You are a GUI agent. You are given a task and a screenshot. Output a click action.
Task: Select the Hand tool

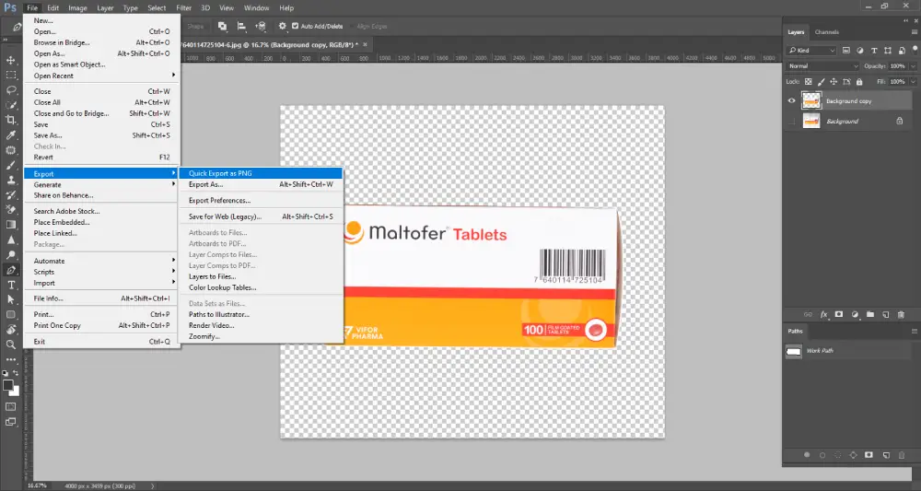click(x=10, y=330)
